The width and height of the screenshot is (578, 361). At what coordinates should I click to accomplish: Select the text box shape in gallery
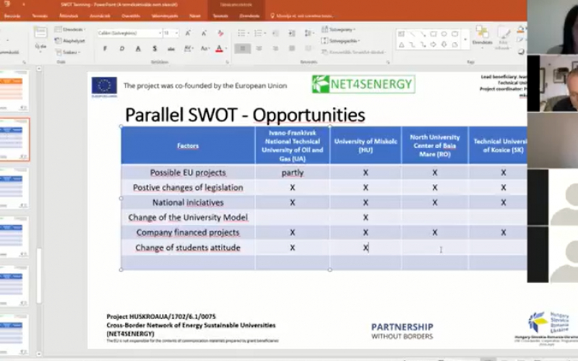tap(402, 34)
